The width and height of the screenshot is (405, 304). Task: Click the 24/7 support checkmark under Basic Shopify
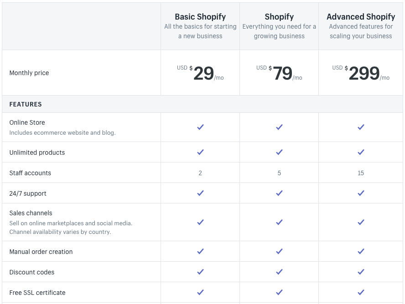200,193
